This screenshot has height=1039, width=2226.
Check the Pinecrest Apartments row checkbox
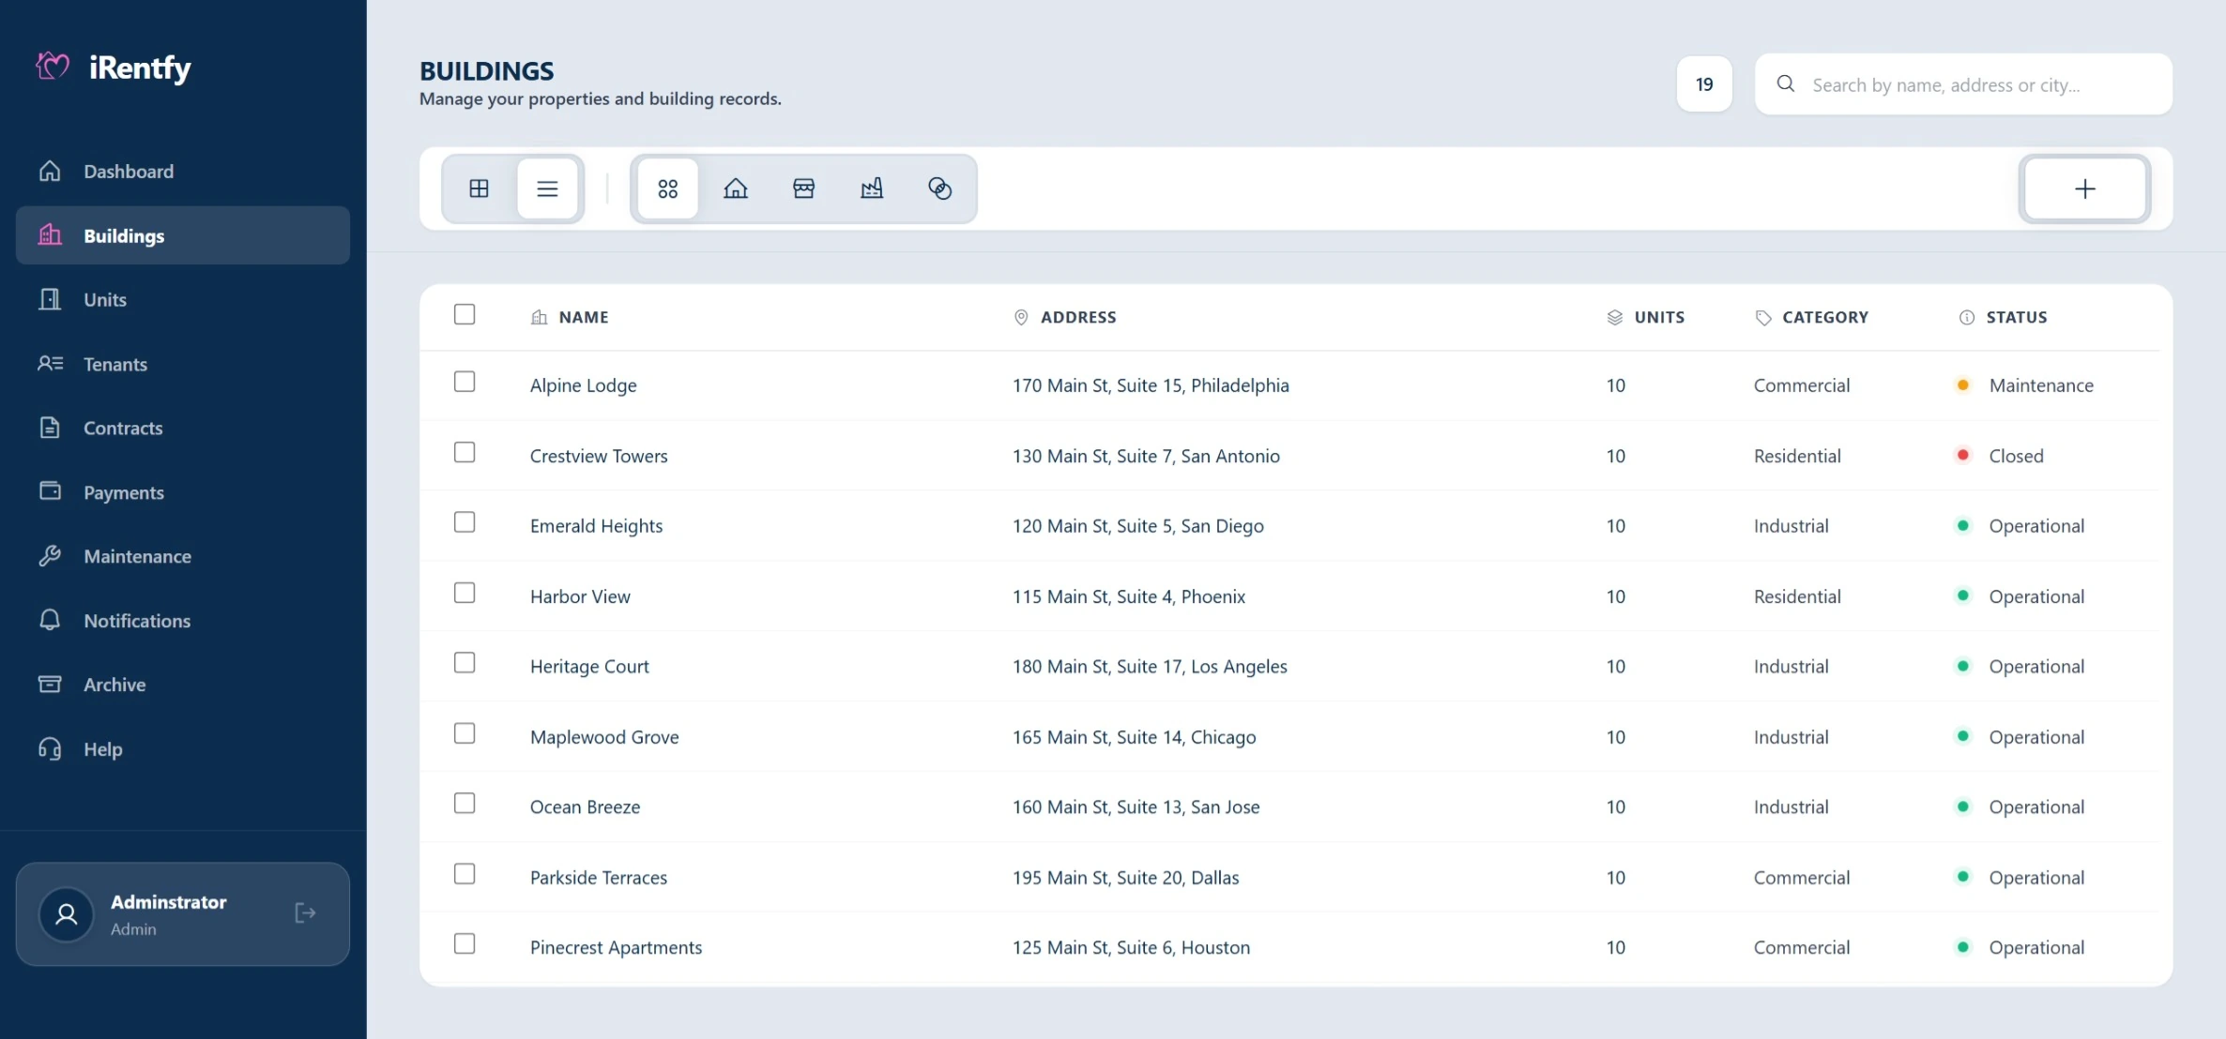(x=465, y=943)
